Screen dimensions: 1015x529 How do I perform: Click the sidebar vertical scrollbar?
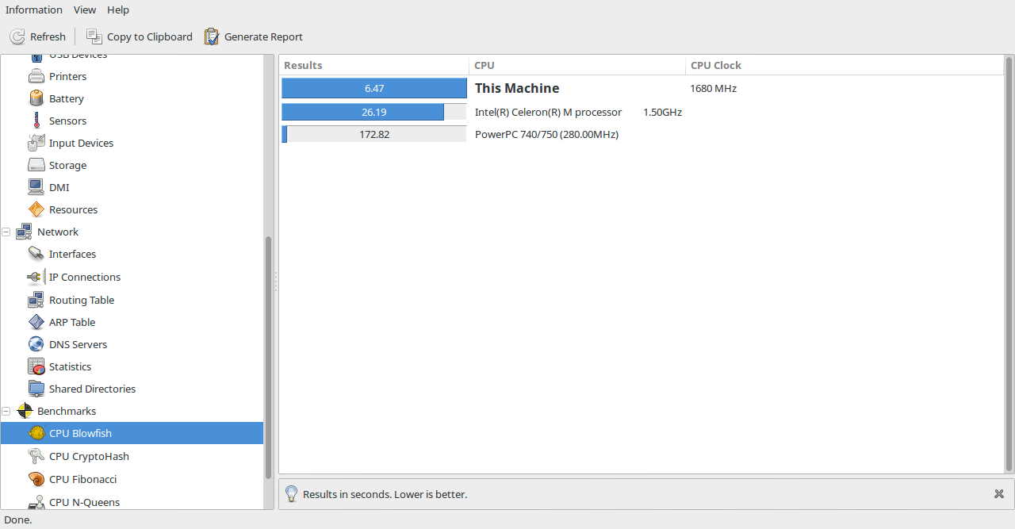(x=268, y=357)
